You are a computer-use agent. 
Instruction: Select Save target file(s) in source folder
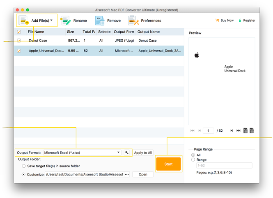pos(24,166)
